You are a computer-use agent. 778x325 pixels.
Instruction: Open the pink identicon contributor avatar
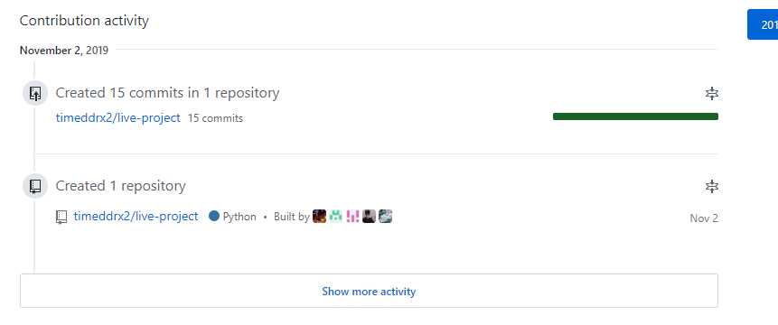click(x=352, y=216)
